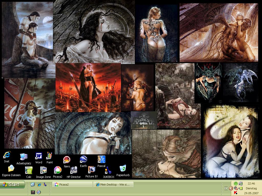Screen dimensions: 262x196
Task: Click the Image Zone desktop icon
Action: click(43, 170)
